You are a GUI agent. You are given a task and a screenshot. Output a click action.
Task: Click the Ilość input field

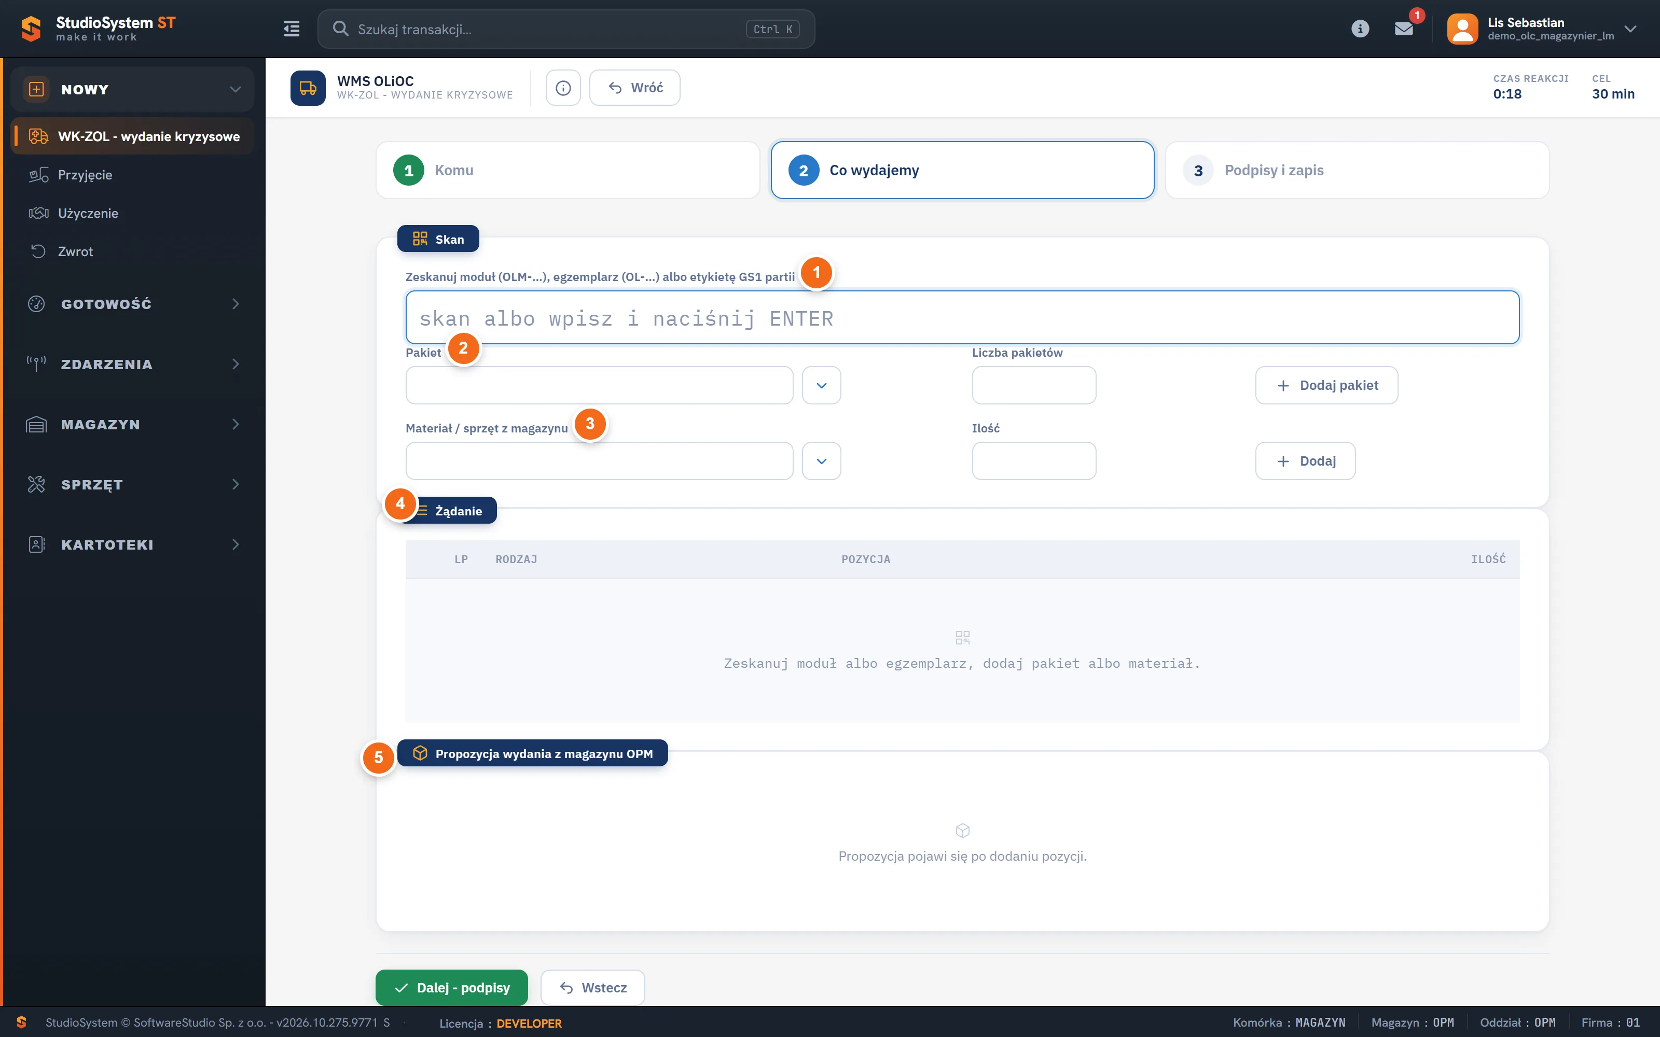1034,461
